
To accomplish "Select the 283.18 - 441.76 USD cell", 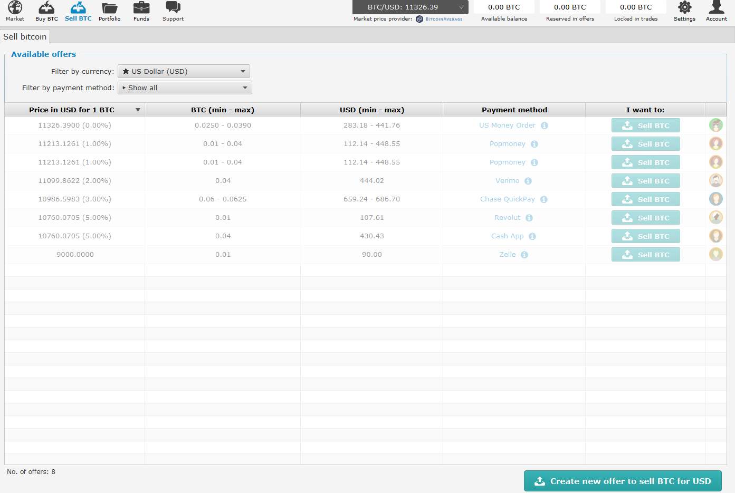I will [372, 125].
